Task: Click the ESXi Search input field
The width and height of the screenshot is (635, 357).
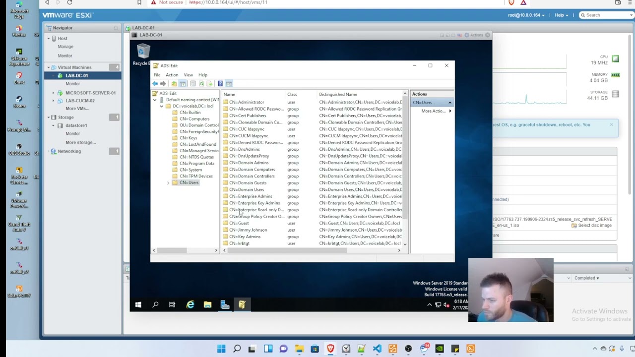Action: point(606,15)
